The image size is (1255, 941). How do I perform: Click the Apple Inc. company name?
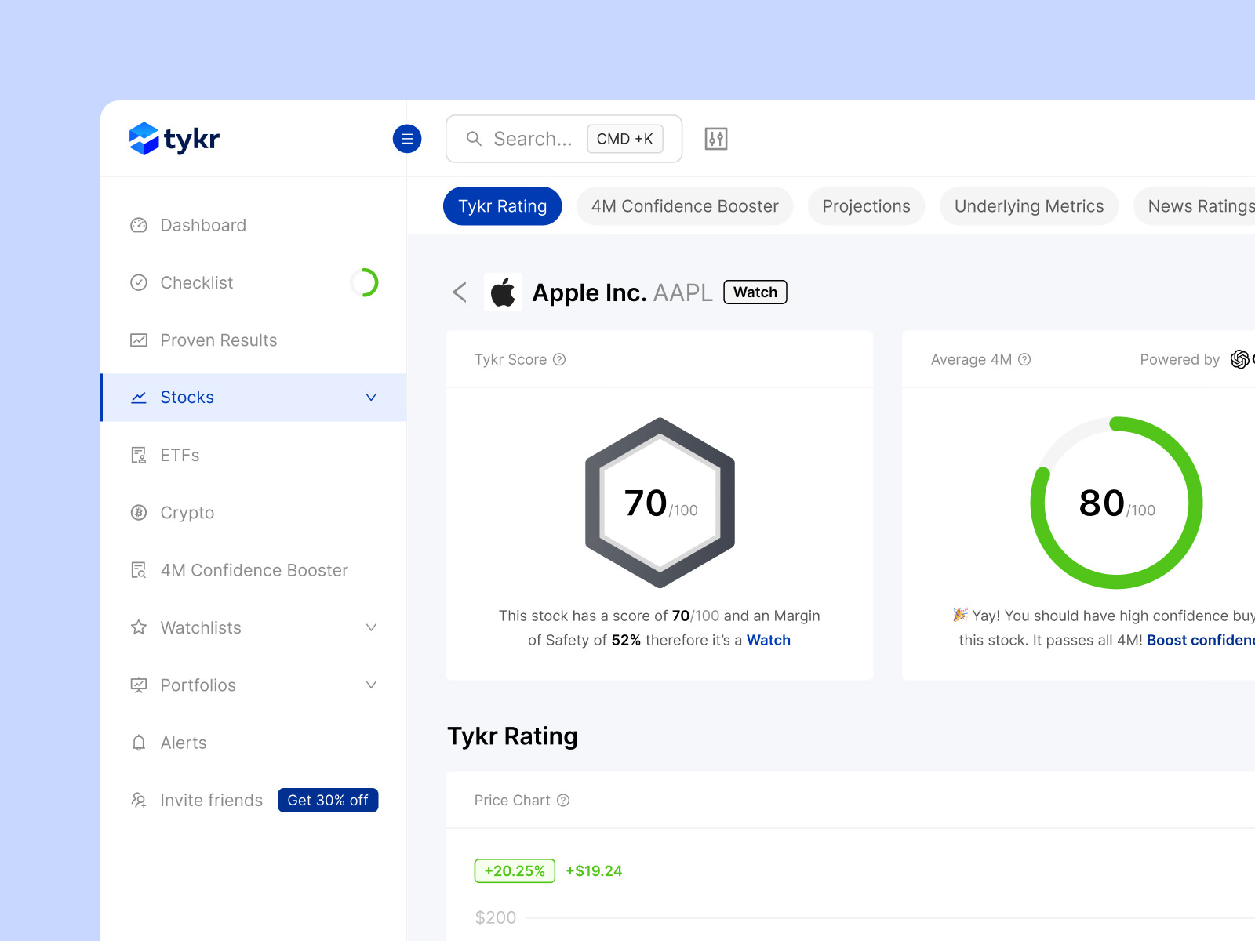589,292
